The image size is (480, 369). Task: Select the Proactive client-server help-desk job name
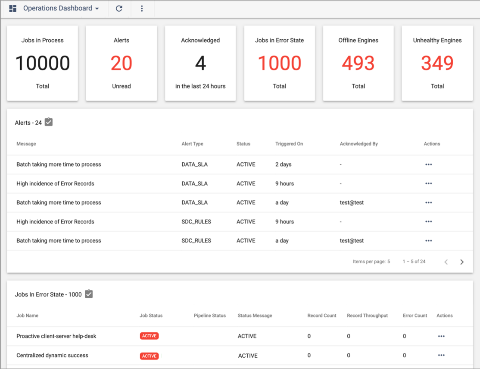tap(56, 336)
